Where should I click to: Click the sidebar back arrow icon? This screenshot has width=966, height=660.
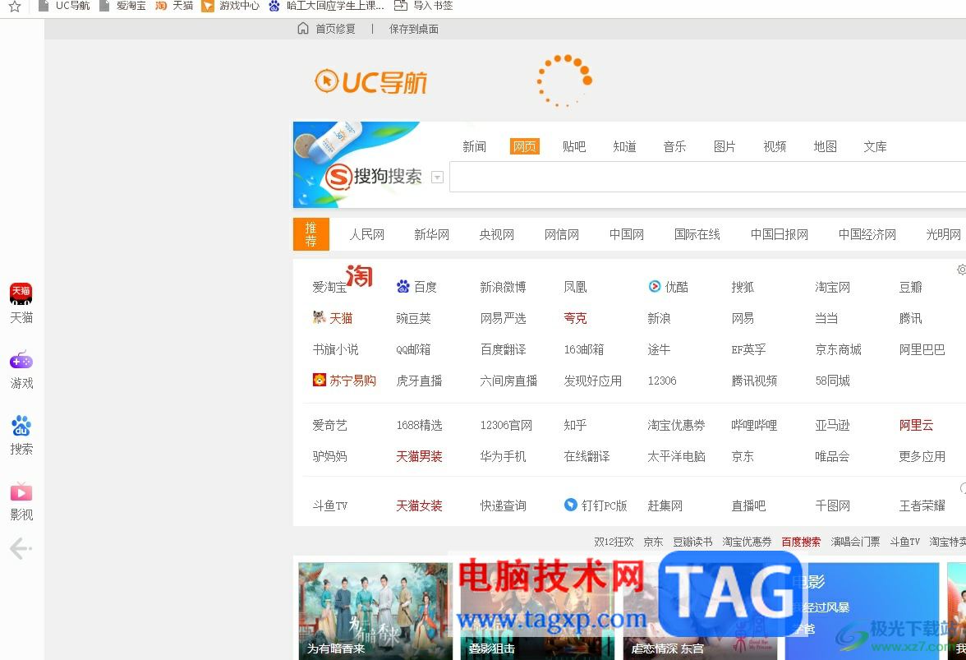21,548
